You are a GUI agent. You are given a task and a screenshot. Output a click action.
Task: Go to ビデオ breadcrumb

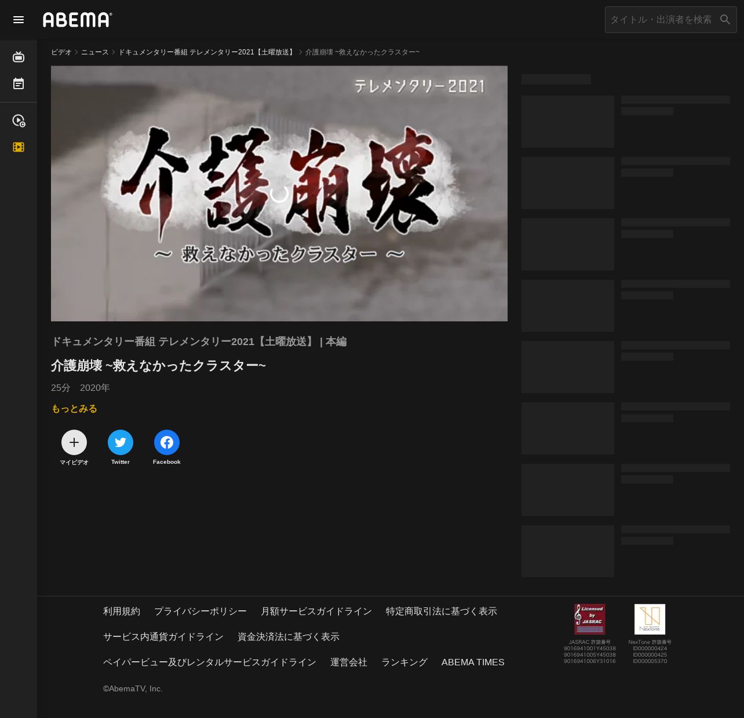coord(61,52)
